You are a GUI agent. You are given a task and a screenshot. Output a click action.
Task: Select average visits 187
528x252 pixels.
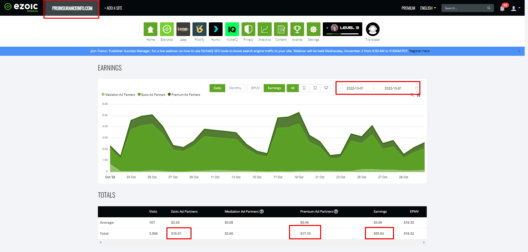(x=152, y=222)
